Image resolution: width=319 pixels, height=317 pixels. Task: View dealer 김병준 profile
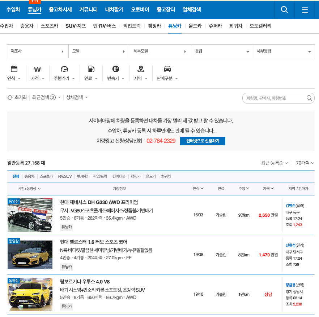point(290,206)
